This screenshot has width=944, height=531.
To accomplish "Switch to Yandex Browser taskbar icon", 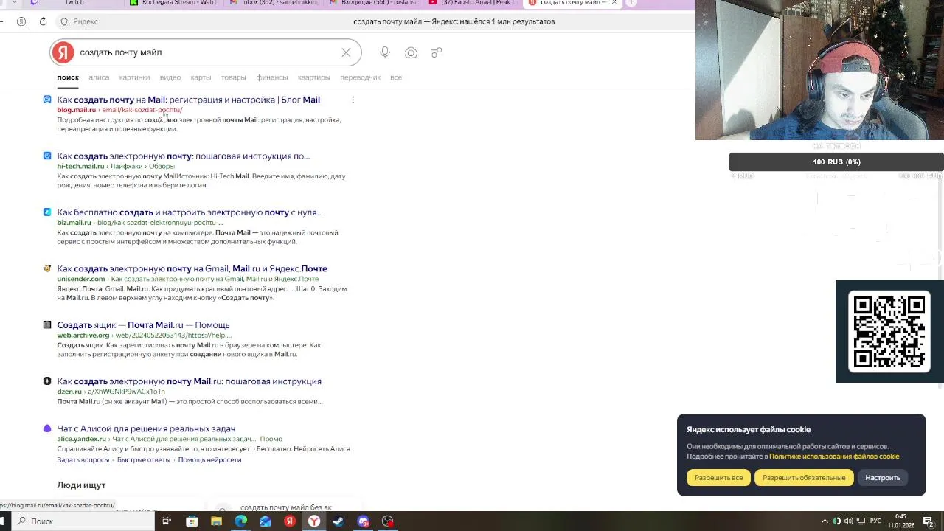I will (x=314, y=521).
